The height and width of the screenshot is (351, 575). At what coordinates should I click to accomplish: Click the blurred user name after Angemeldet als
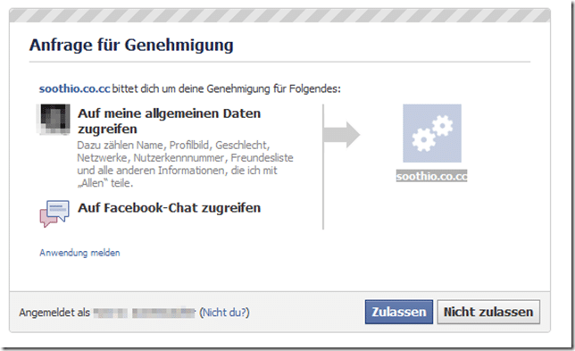144,313
